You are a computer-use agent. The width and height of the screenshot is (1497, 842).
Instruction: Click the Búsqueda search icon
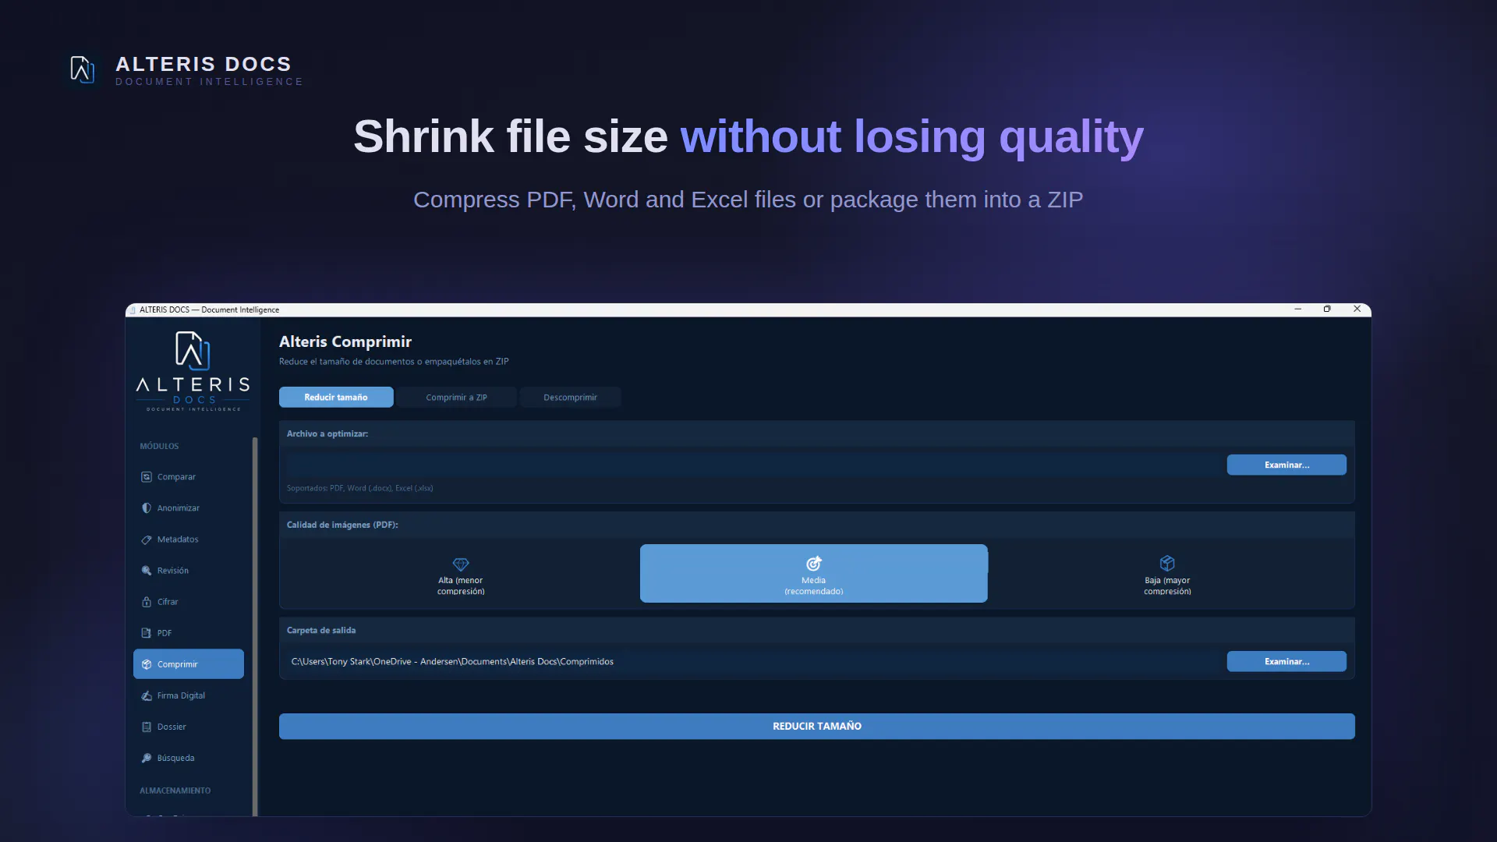coord(146,758)
